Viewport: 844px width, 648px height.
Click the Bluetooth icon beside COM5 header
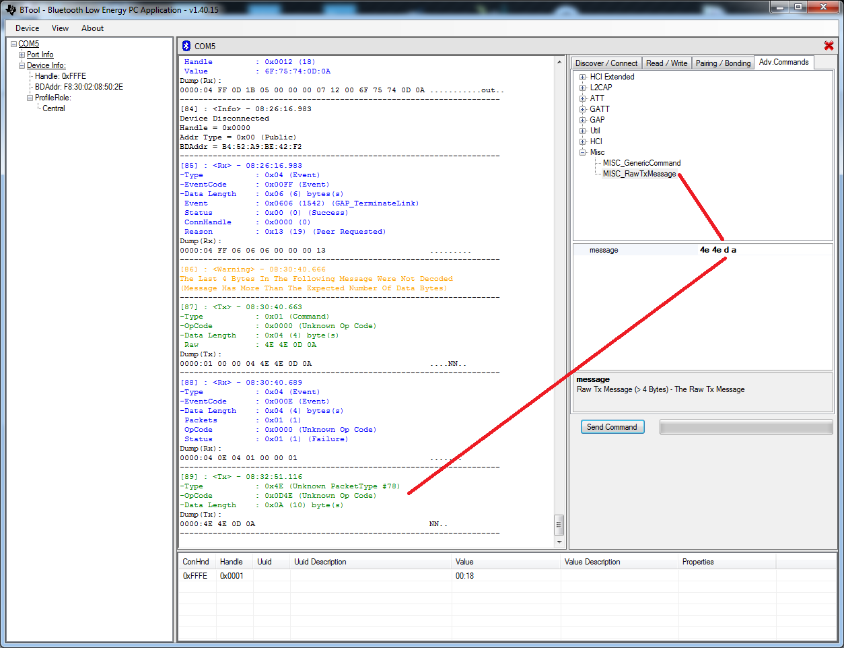186,46
